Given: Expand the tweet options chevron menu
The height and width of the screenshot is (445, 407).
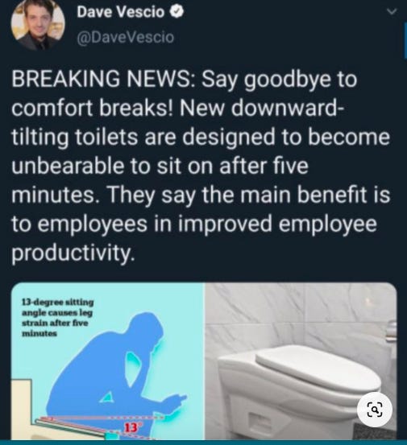Looking at the screenshot, I should click(x=392, y=11).
